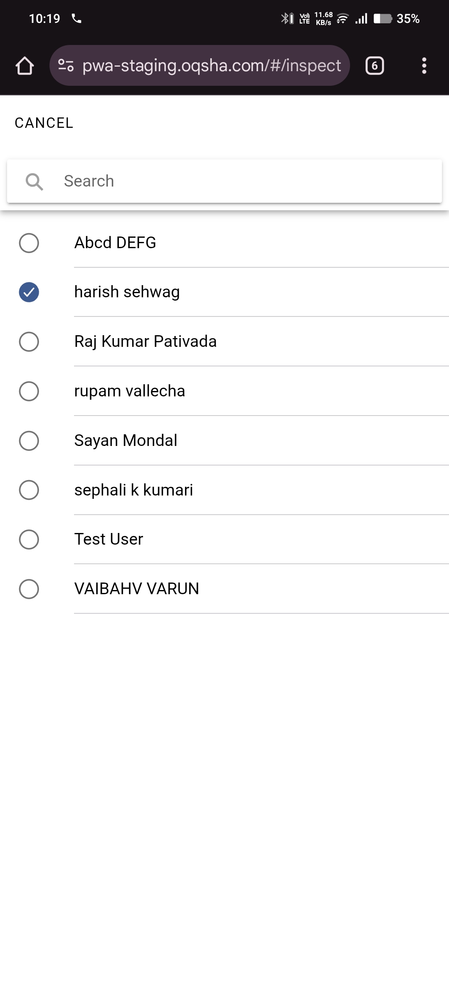Choose rupam vallecha radio option

29,391
